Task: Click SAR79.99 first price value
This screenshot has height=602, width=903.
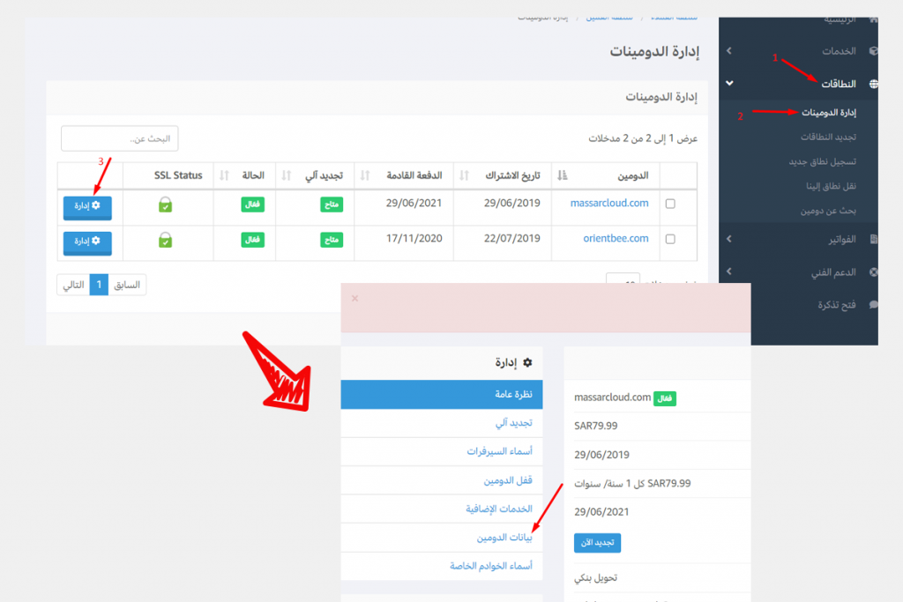Action: 595,426
